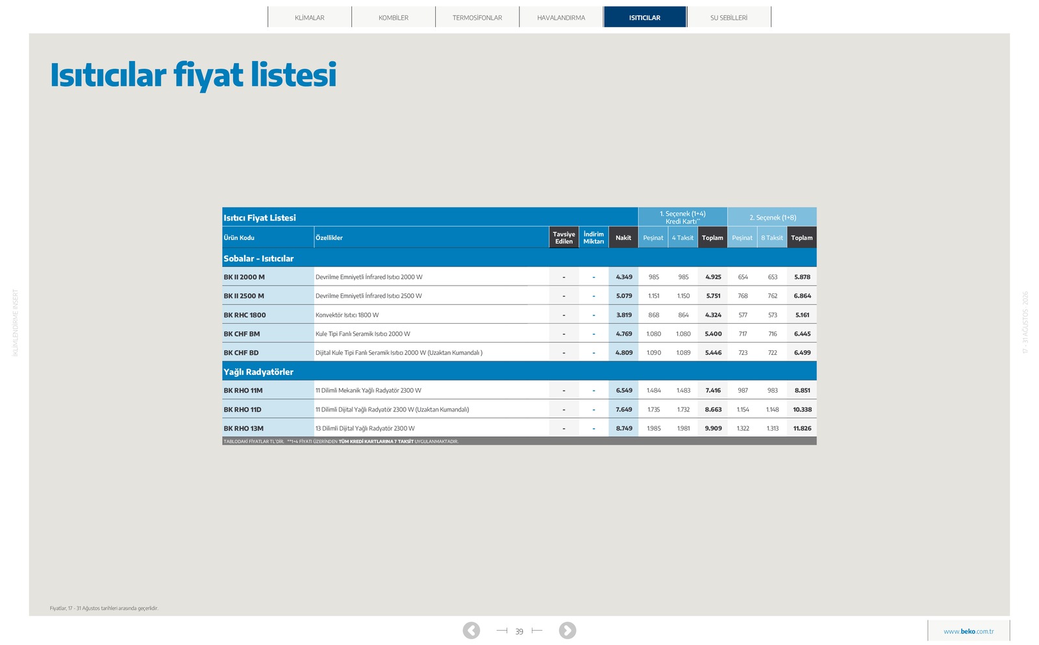This screenshot has width=1039, height=645.
Task: Click total price 6.864
Action: coord(802,296)
